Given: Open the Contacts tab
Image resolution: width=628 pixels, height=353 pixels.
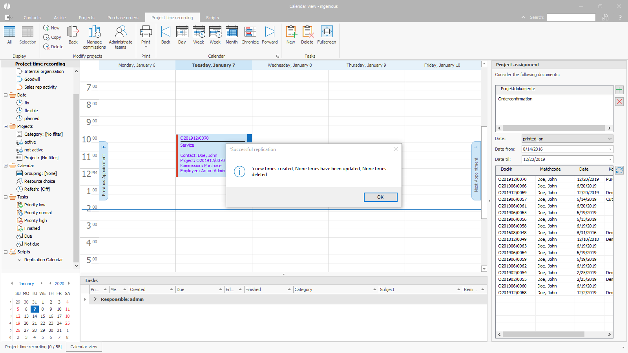Looking at the screenshot, I should click(32, 18).
